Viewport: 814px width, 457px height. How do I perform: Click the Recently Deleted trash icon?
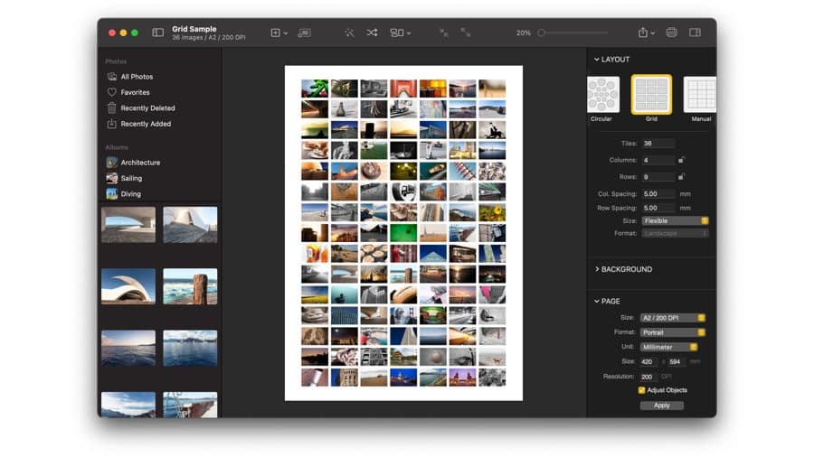pyautogui.click(x=111, y=107)
